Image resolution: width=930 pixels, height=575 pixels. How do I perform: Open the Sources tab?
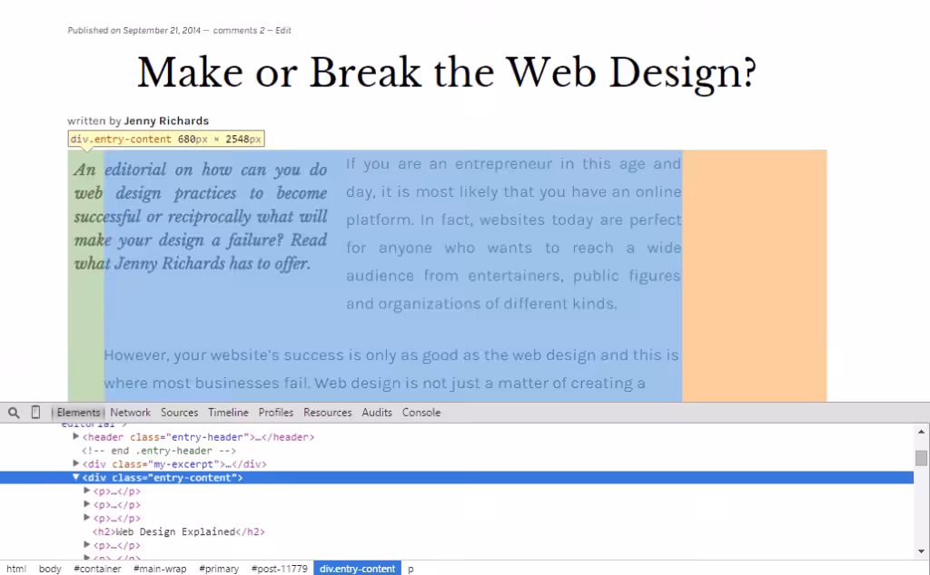(179, 413)
